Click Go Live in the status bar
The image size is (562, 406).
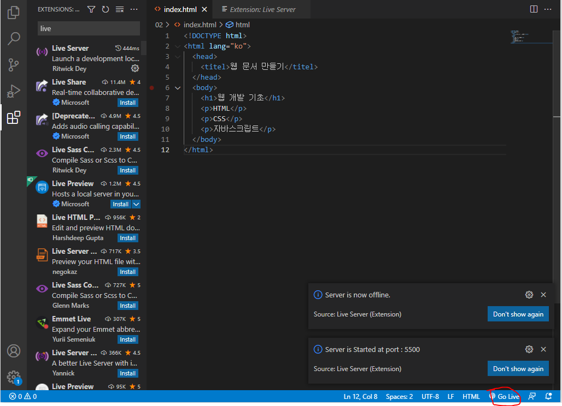[505, 396]
